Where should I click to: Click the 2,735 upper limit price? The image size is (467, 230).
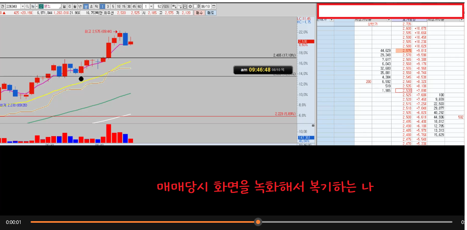click(407, 24)
